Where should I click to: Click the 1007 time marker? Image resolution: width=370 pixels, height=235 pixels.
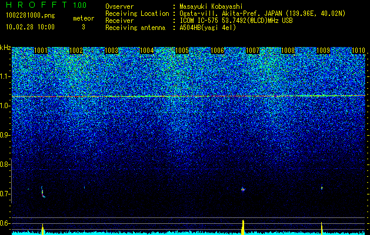[253, 51]
